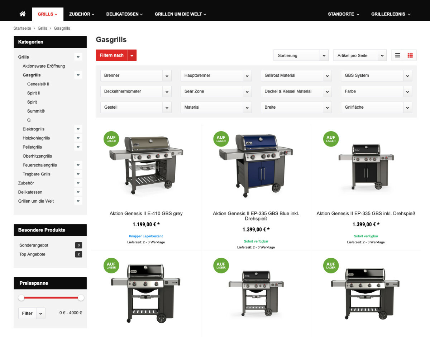The height and width of the screenshot is (337, 430).
Task: Open Genesis II EP-335 GBS Blue image
Action: tap(256, 165)
